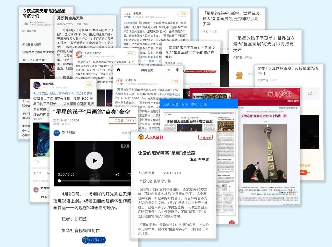Screen dimensions: 332x247
Task: Click the like thumbs-up icon under 奏耐天津 post
Action: 37,162
